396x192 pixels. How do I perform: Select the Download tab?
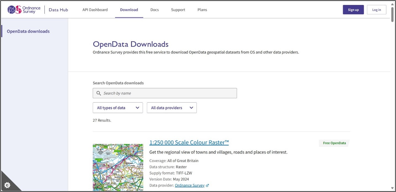click(x=129, y=10)
